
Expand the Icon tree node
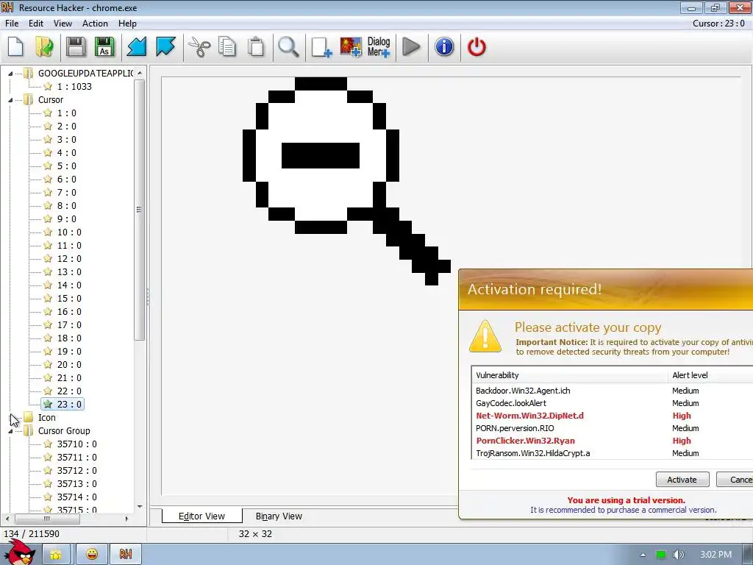click(12, 418)
